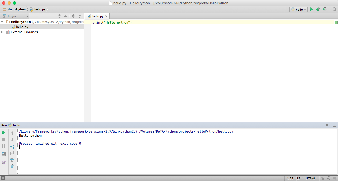Select hello.py in the project tree
Image resolution: width=338 pixels, height=181 pixels.
[x=22, y=27]
